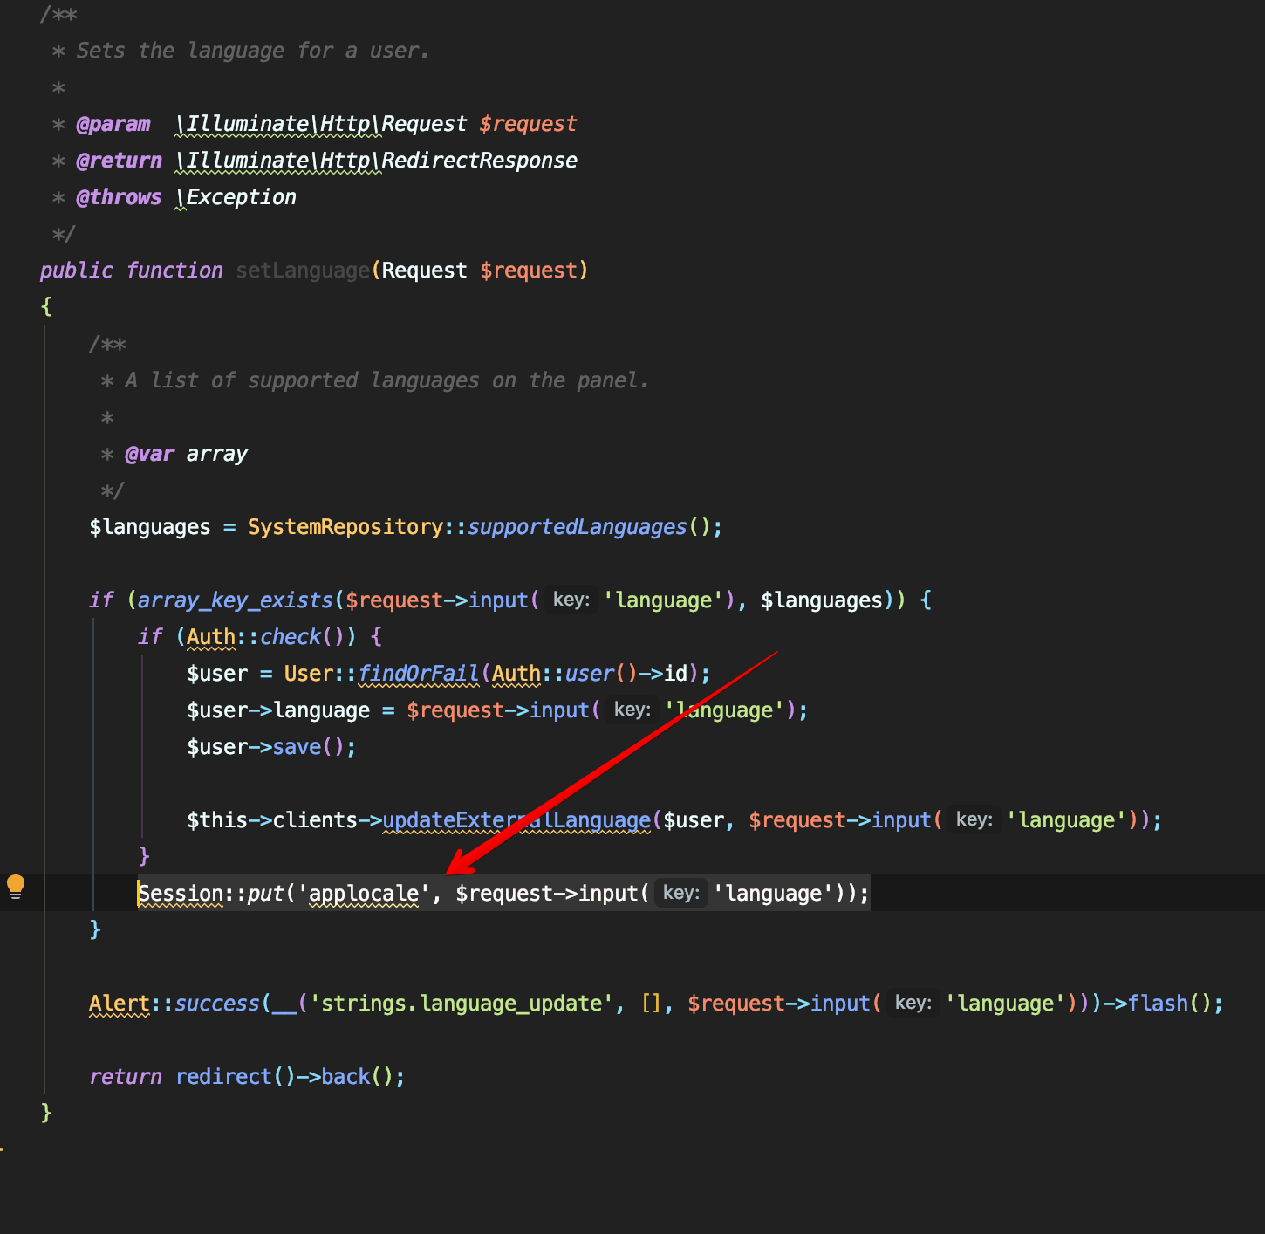Click the SystemRepository class name
Screen dimensions: 1265x1234
[345, 527]
